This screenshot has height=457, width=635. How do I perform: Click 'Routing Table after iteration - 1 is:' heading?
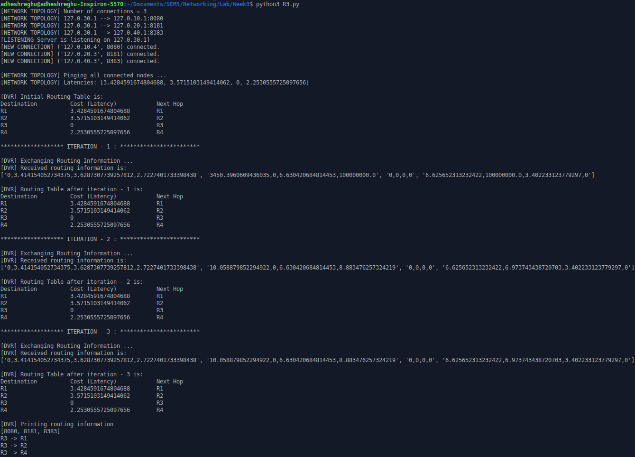point(72,189)
